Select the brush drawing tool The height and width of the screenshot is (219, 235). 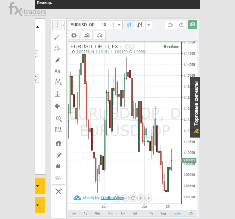pyautogui.click(x=58, y=60)
